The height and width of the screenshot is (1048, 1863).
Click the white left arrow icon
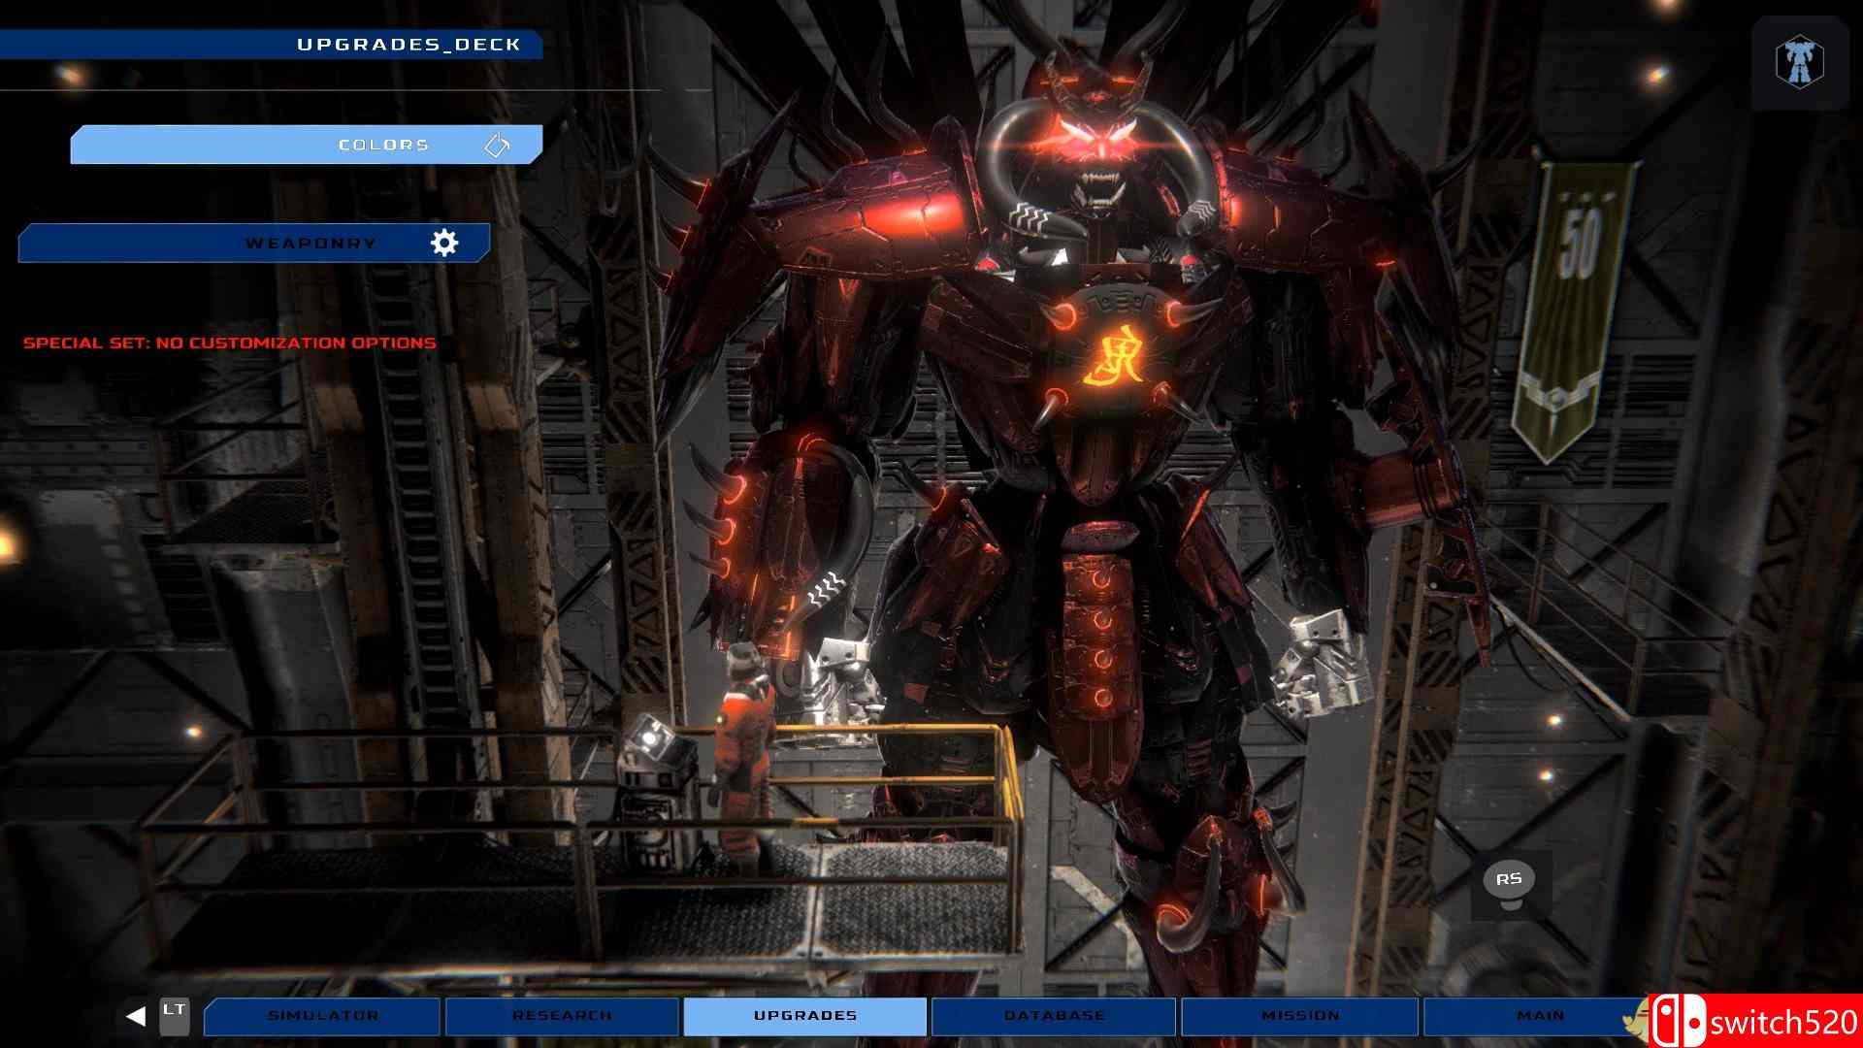point(136,1016)
